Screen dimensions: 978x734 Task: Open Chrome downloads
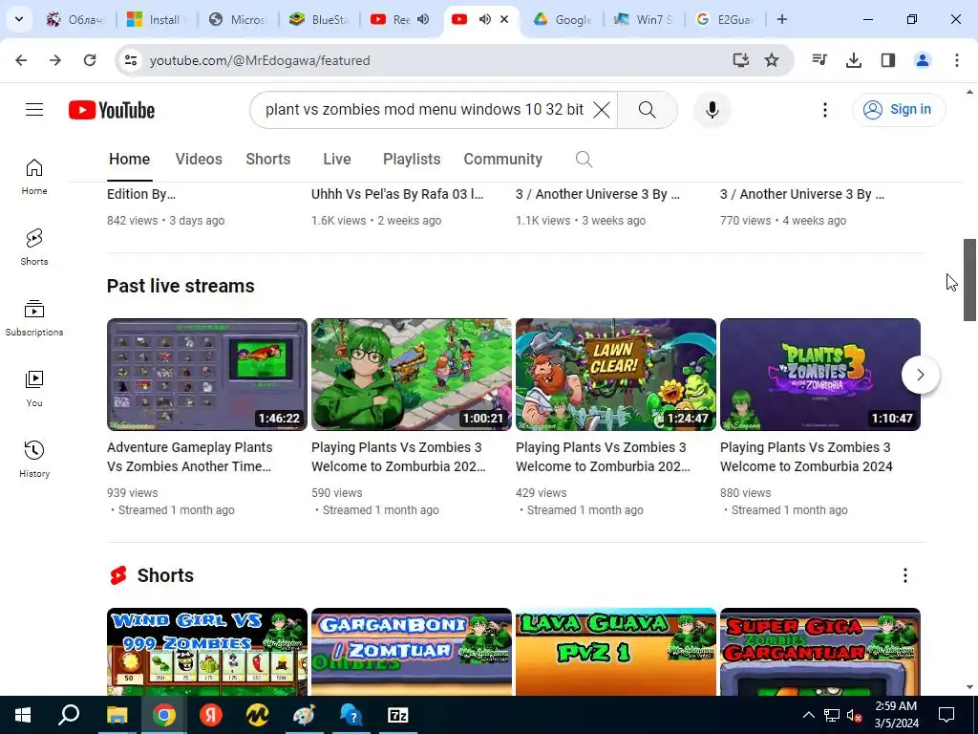[854, 60]
